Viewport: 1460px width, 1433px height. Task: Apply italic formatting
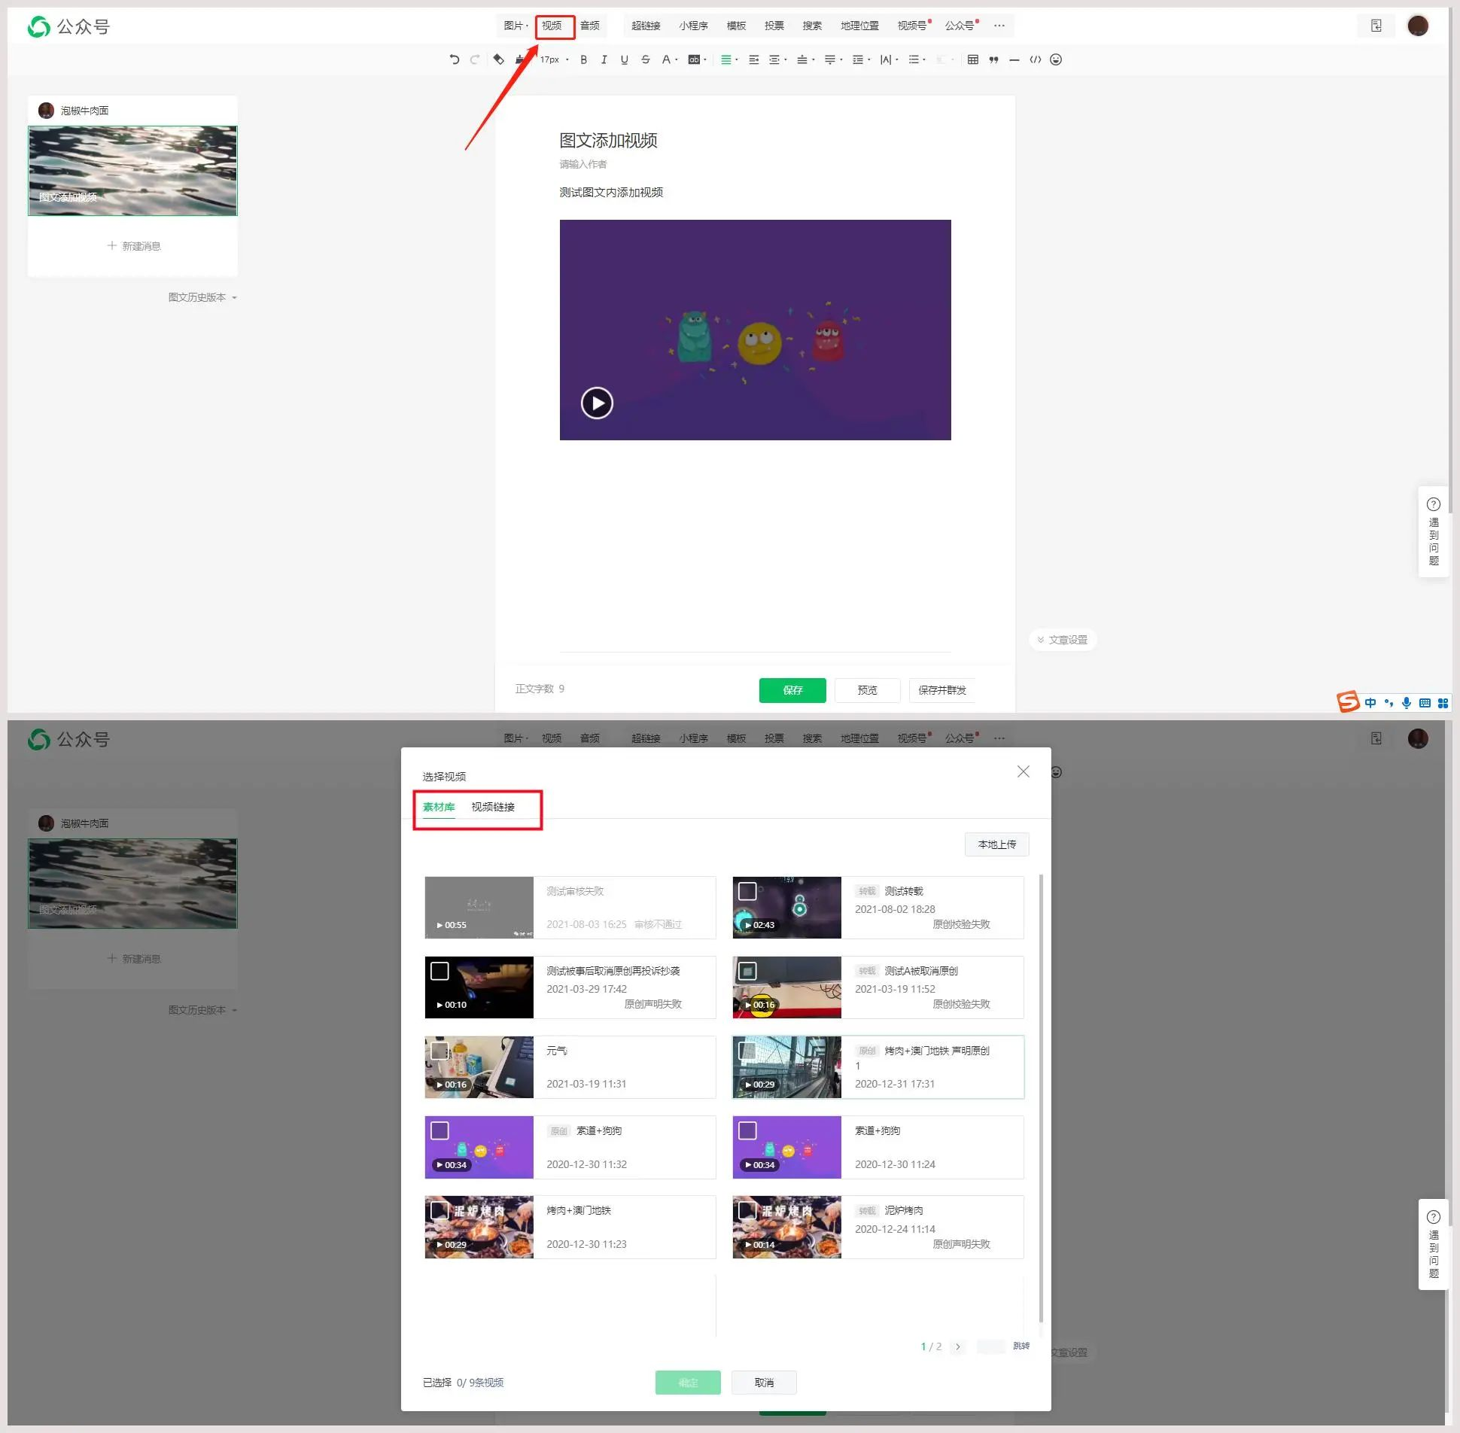[604, 59]
